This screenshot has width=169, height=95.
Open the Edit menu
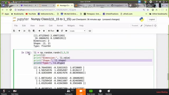pos(24,26)
